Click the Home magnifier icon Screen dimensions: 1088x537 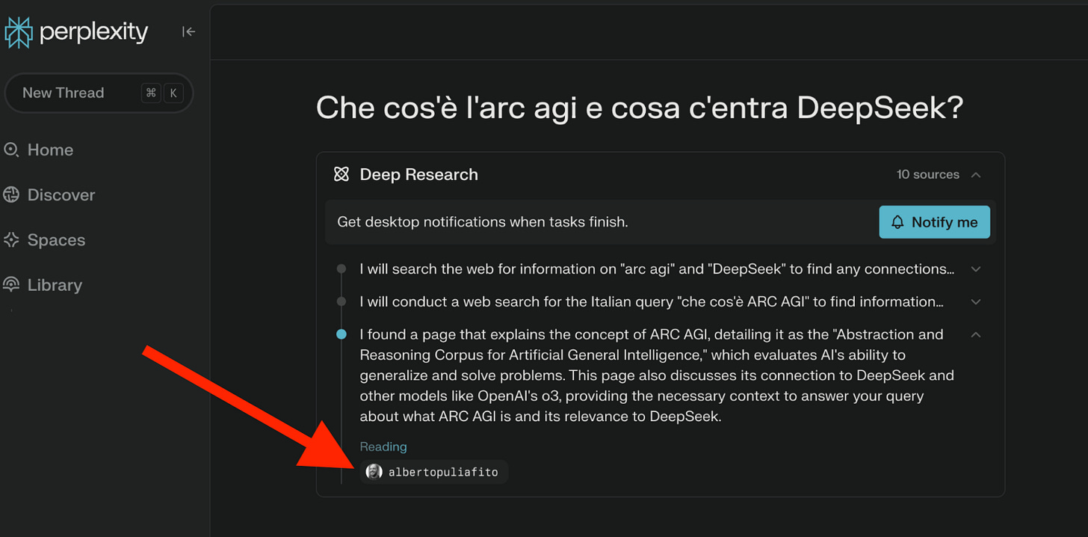(x=11, y=150)
